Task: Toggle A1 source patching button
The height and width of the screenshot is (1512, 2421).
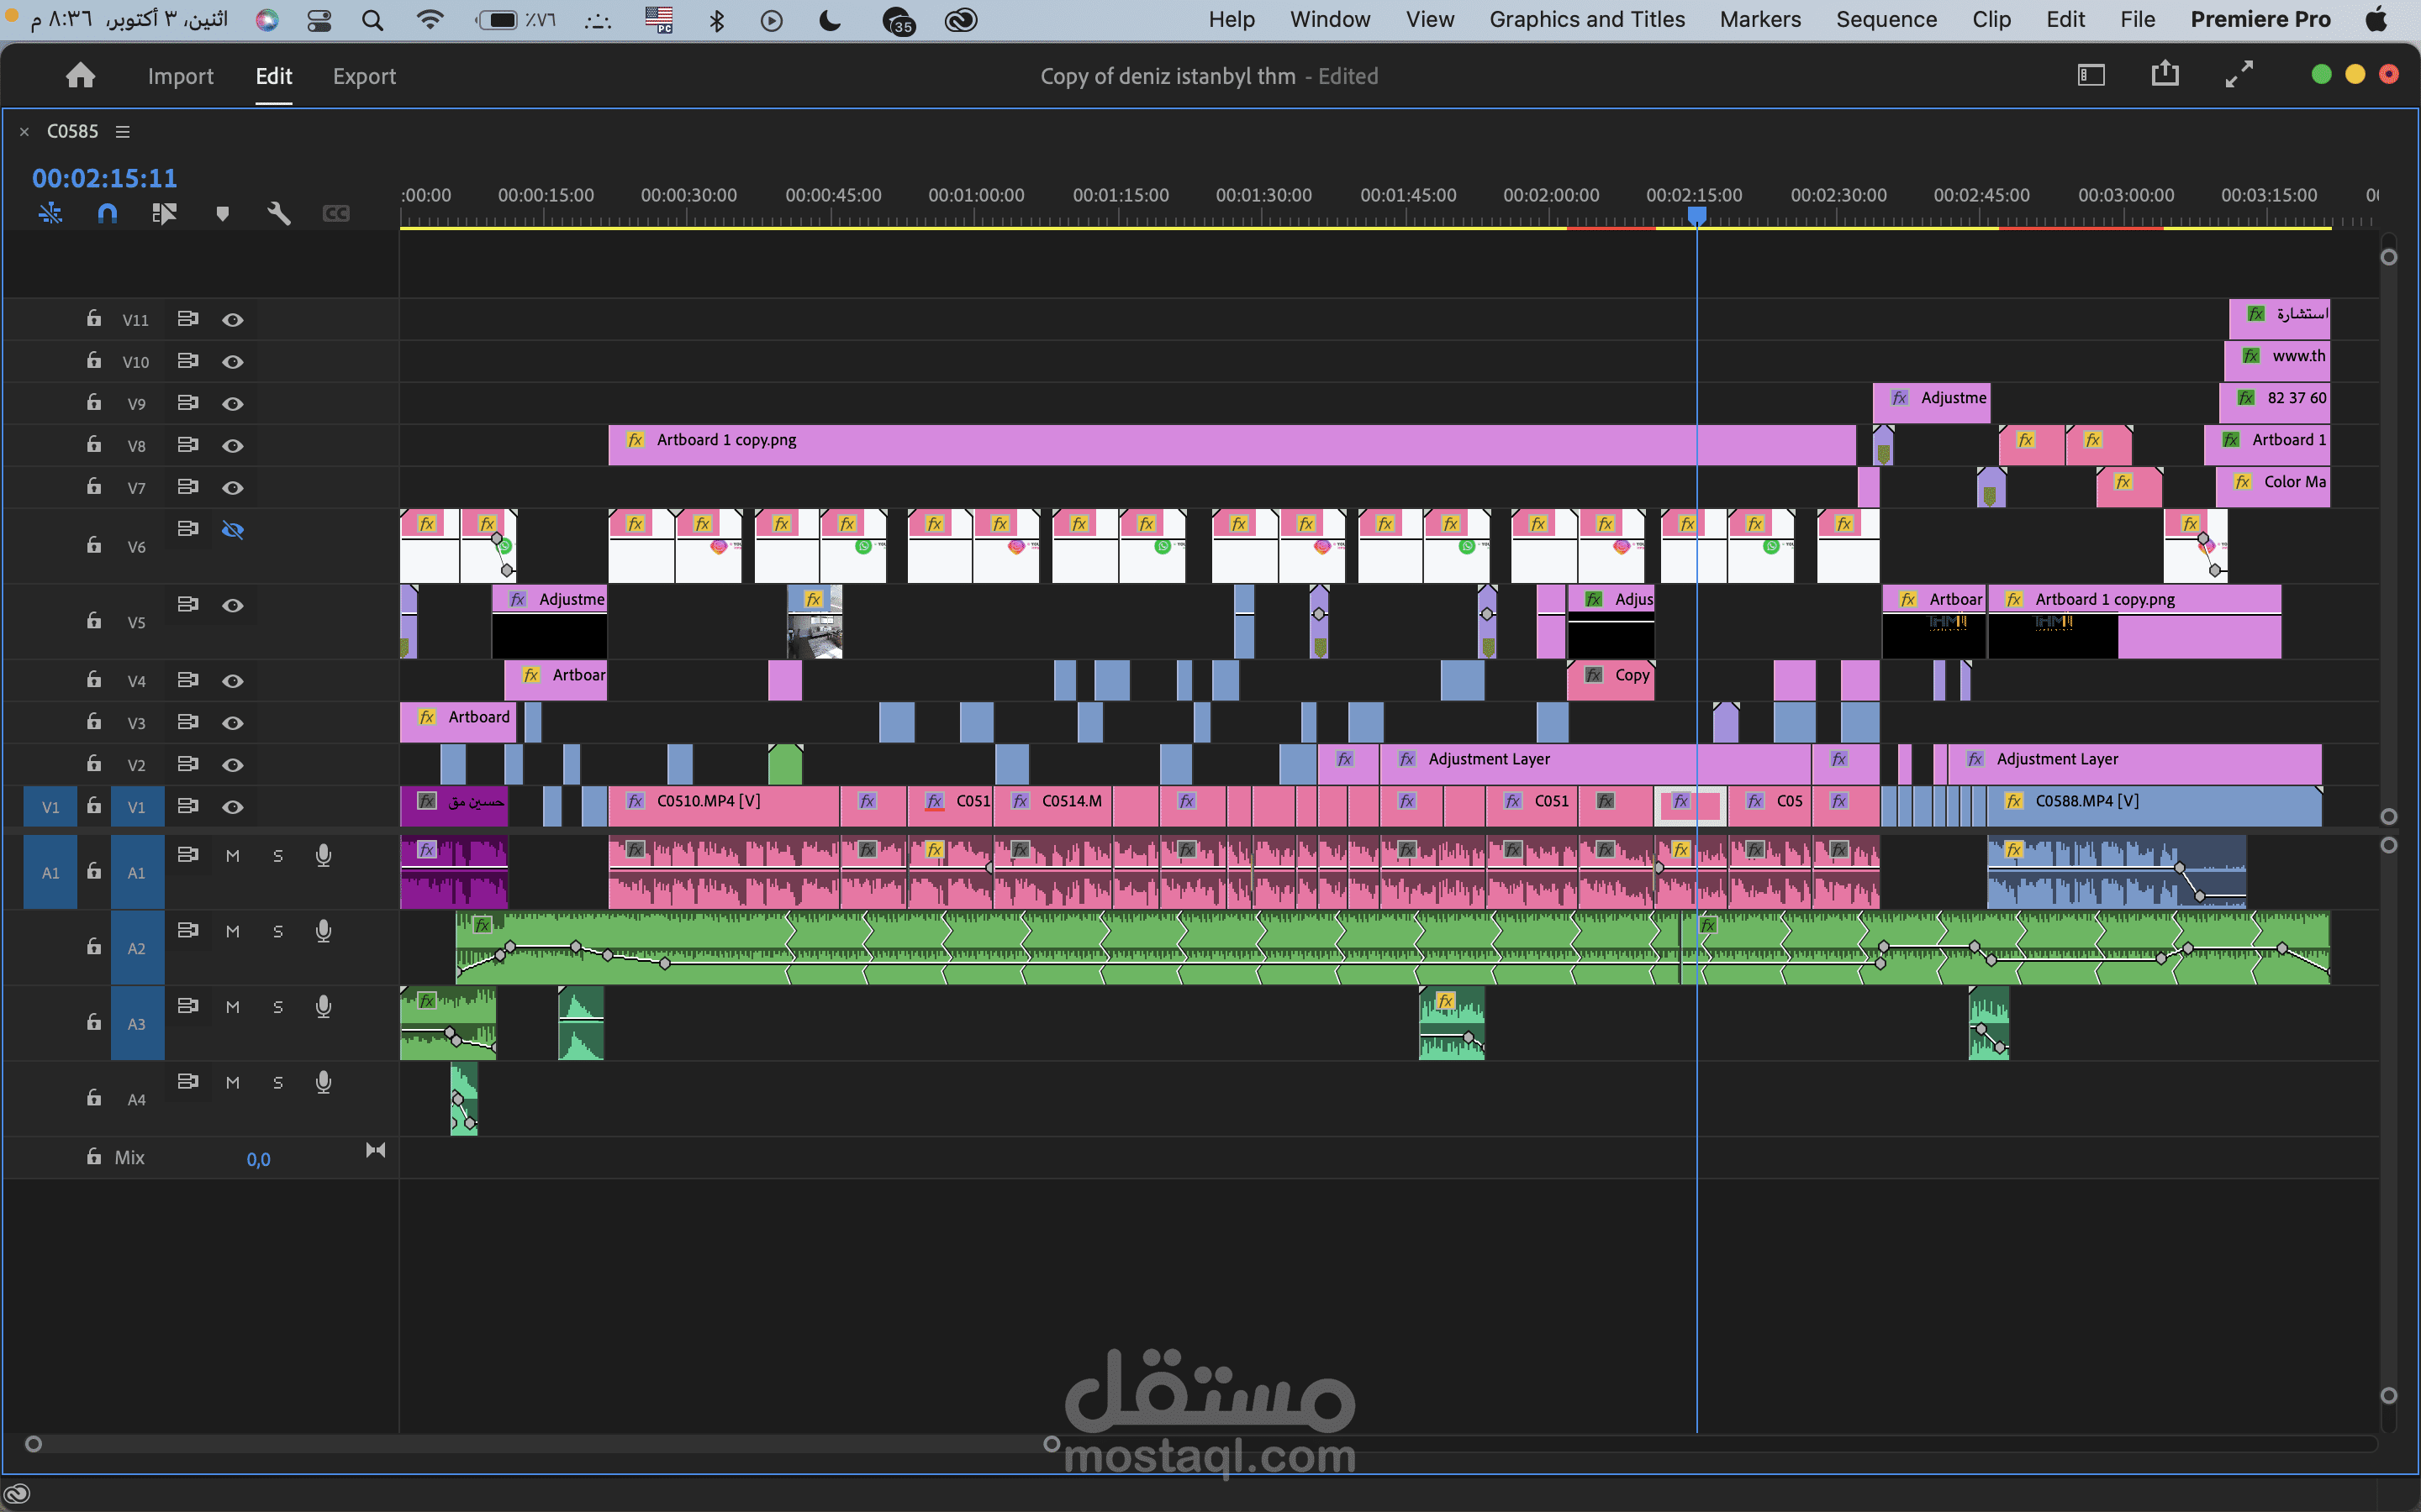Action: point(50,873)
